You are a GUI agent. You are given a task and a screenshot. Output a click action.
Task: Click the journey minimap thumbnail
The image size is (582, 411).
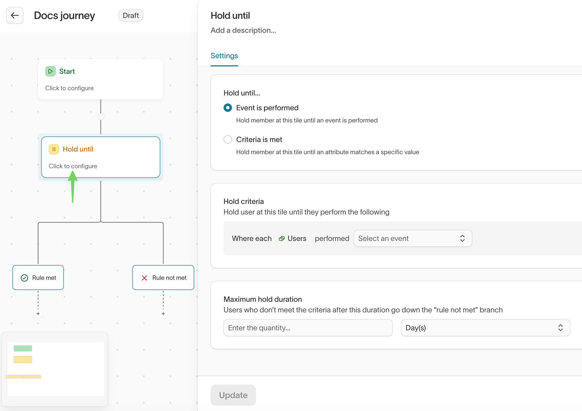click(x=56, y=369)
